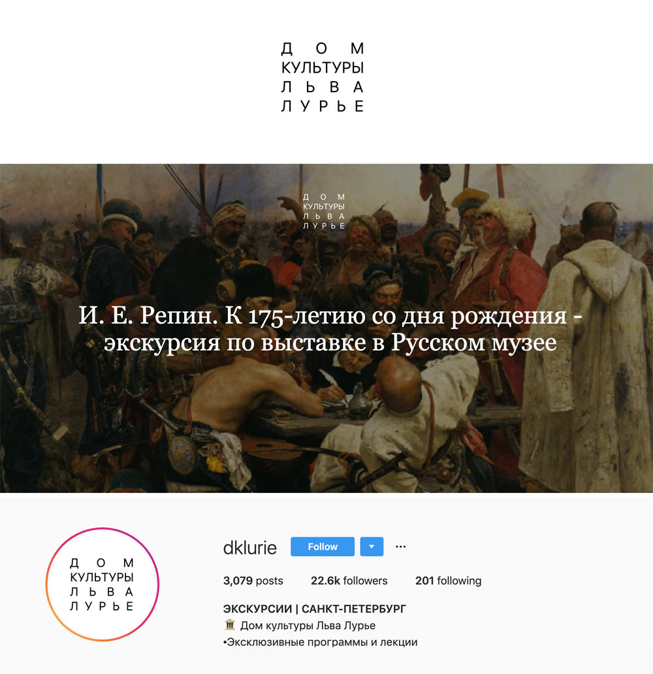The image size is (653, 674).
Task: Select the dklurie username text
Action: pyautogui.click(x=249, y=547)
